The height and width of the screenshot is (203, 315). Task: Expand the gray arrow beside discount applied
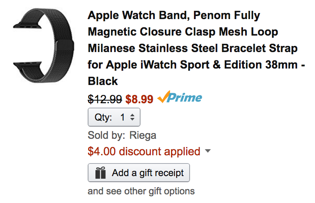coord(207,151)
